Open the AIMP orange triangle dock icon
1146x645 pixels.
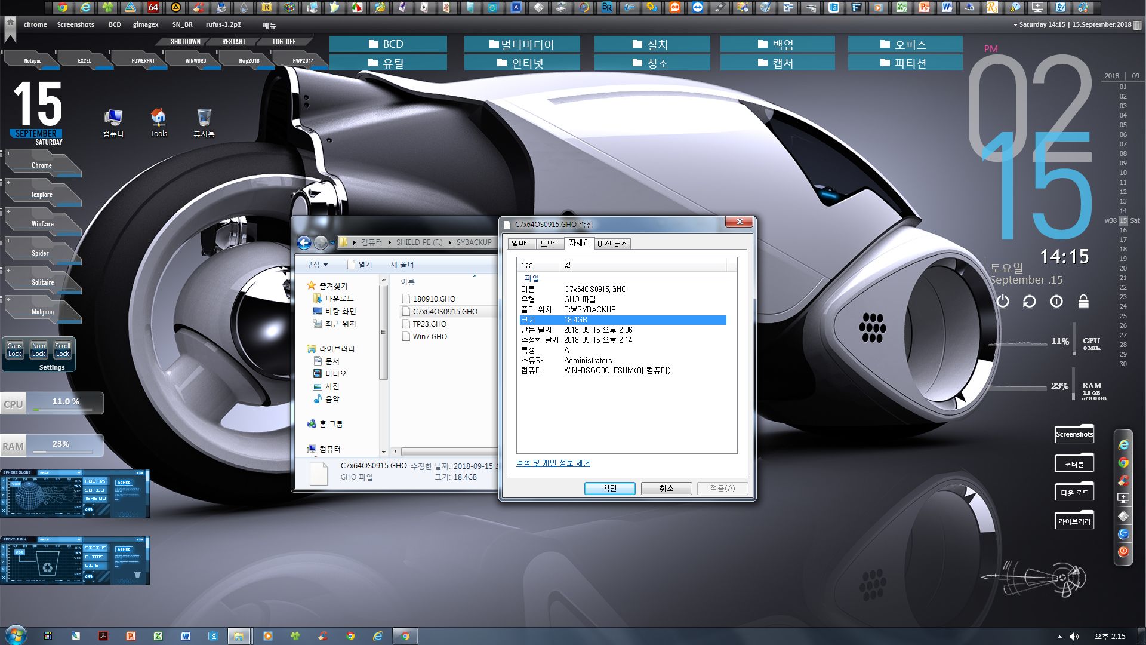click(176, 7)
